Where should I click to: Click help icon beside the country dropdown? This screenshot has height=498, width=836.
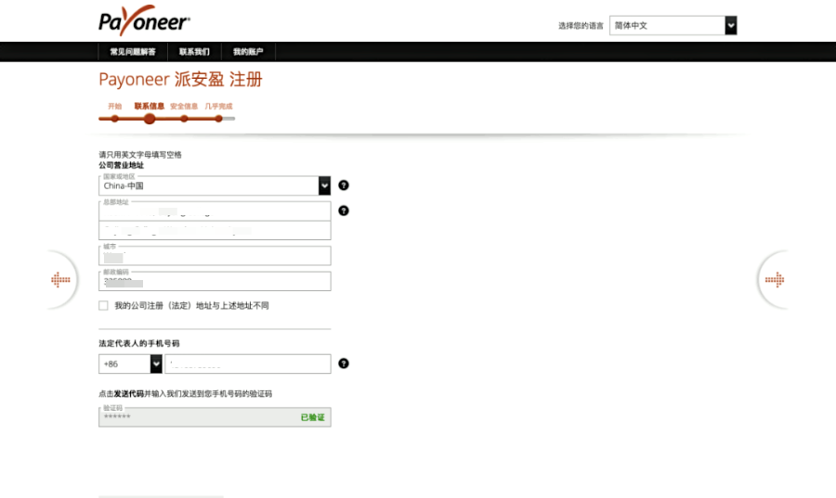[x=344, y=185]
